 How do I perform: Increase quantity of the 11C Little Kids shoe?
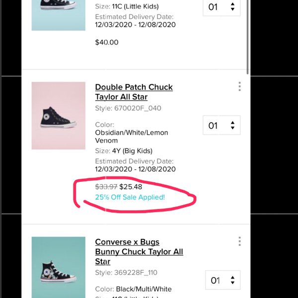pyautogui.click(x=232, y=4)
